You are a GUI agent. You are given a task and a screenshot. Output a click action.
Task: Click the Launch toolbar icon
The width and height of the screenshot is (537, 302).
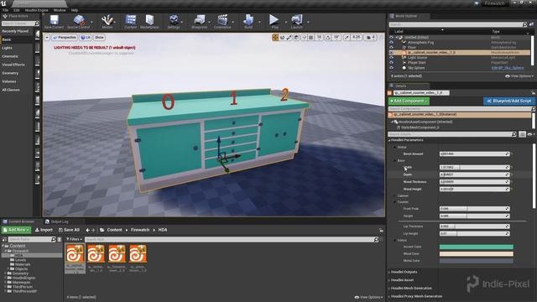click(296, 20)
